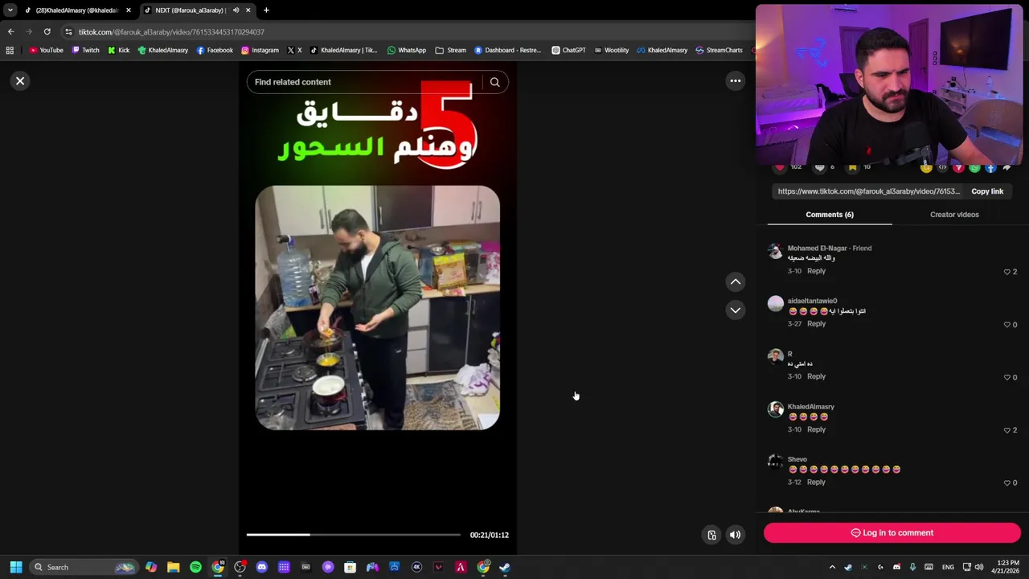
Task: Open the StreamCharts bookmark
Action: [719, 51]
